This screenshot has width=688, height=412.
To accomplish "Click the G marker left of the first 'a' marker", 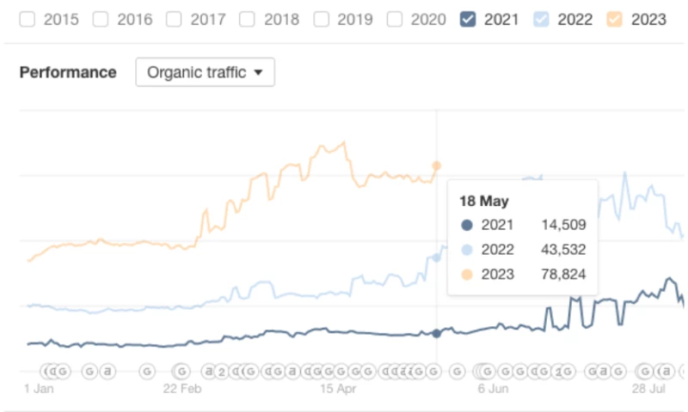I will click(x=89, y=372).
